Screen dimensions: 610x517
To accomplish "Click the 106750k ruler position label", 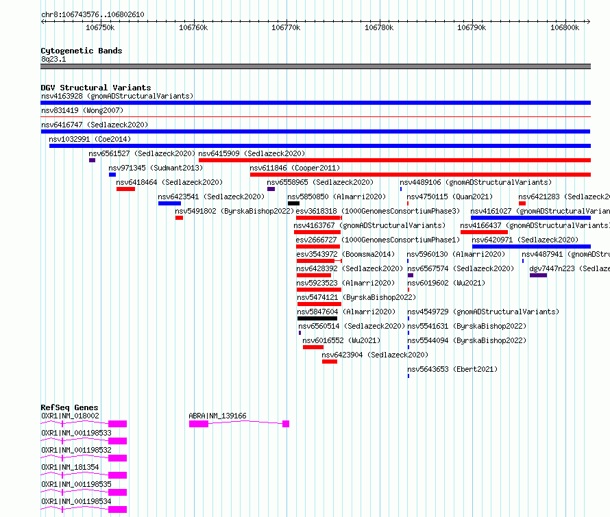I will pos(100,27).
